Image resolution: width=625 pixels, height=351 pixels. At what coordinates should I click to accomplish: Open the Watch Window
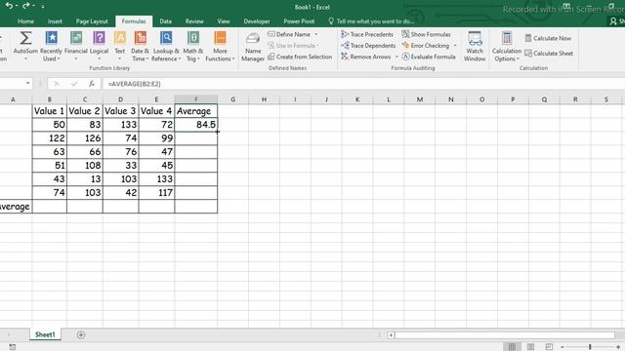[x=475, y=46]
